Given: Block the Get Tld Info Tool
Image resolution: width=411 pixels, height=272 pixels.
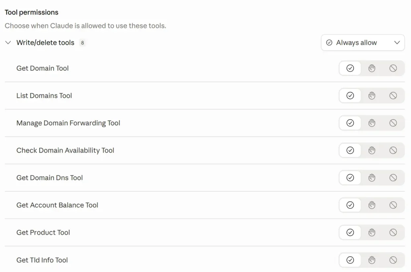Looking at the screenshot, I should (393, 260).
